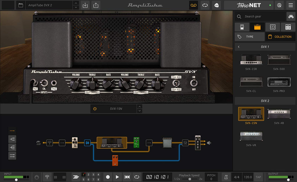Click the TAP tempo button
Screen dimensions: 297x182
coord(258,177)
